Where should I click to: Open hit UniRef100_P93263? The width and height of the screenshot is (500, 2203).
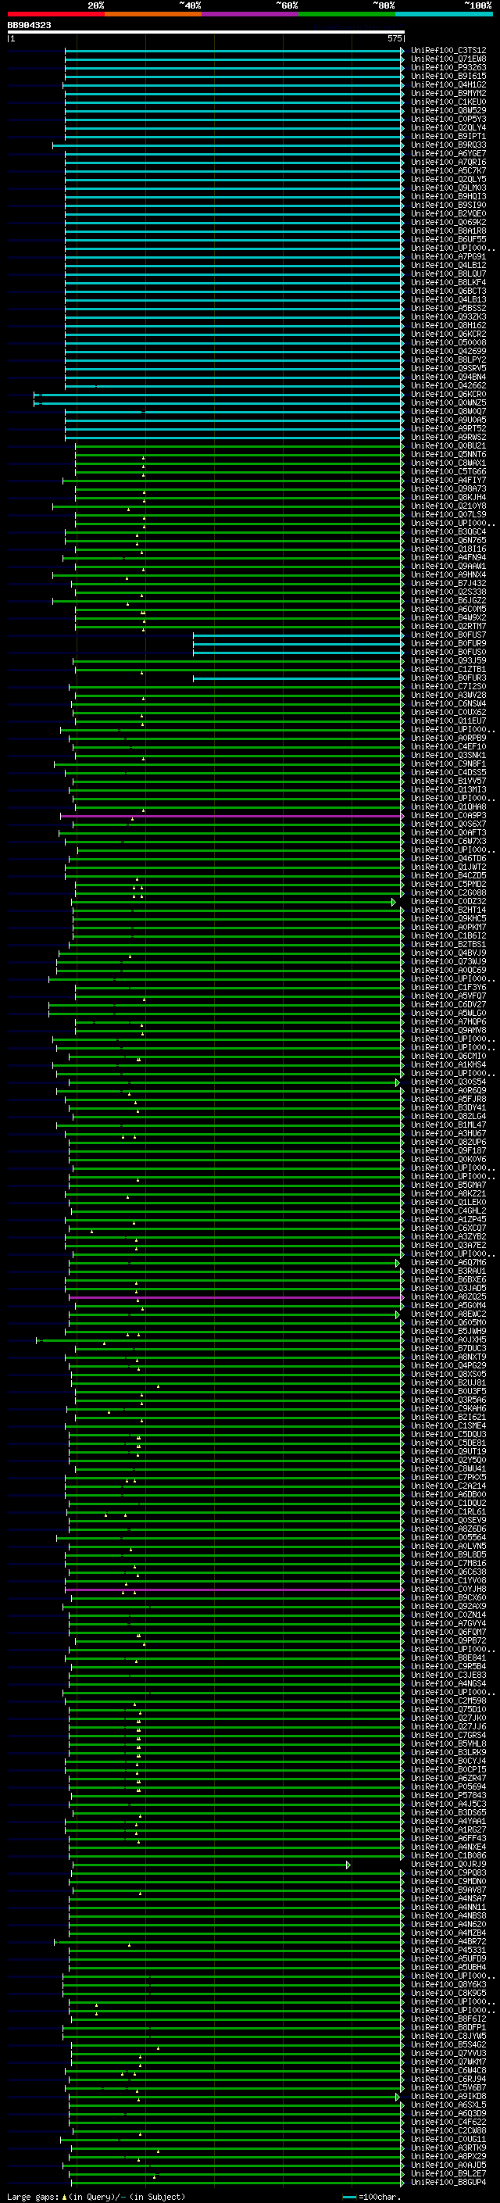448,67
